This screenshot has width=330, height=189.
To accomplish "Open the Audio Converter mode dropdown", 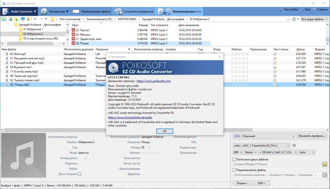I will 19,12.
